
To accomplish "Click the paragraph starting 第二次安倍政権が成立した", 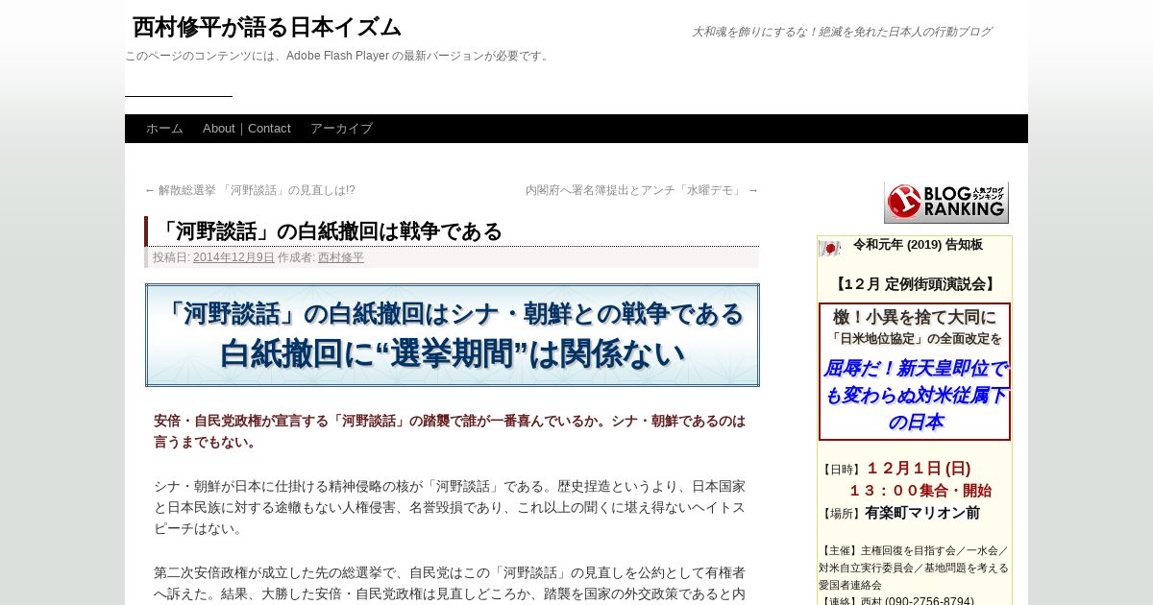I will click(450, 583).
